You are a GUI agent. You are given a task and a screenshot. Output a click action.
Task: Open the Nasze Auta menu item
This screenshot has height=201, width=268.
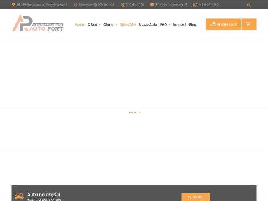148,25
